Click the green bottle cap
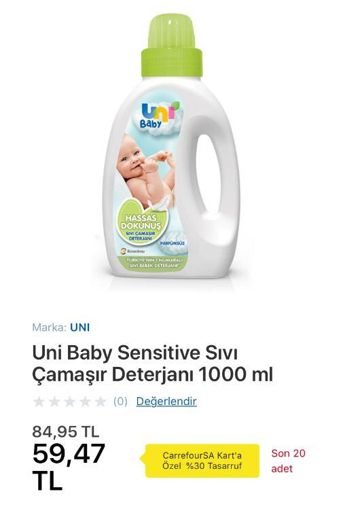 [x=171, y=46]
